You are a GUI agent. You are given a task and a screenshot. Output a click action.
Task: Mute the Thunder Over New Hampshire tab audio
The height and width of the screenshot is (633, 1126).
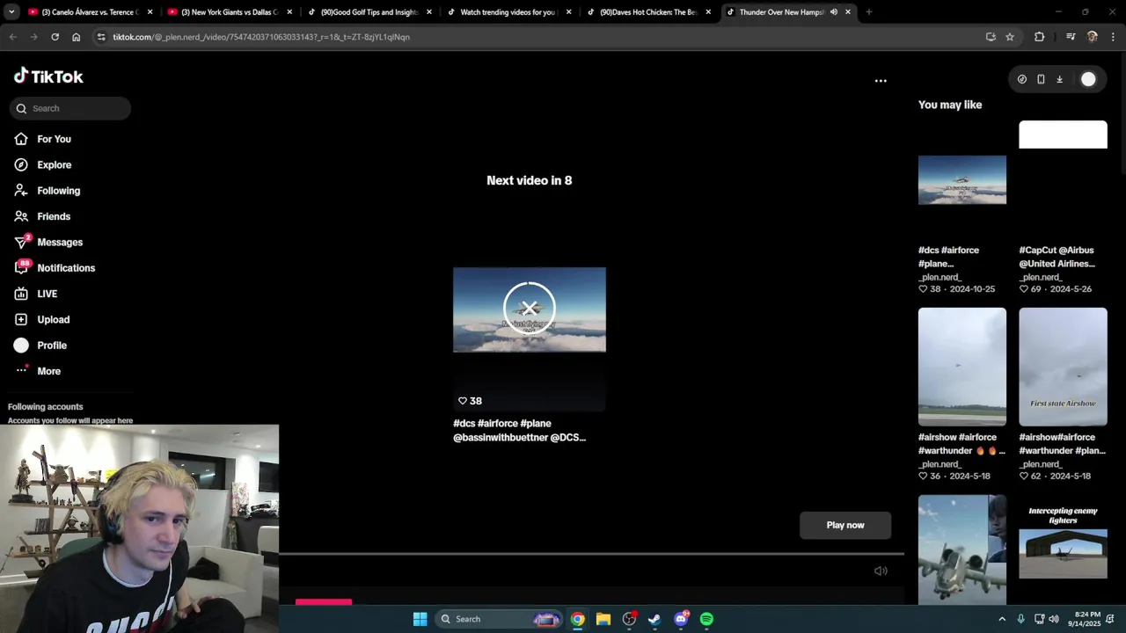833,12
